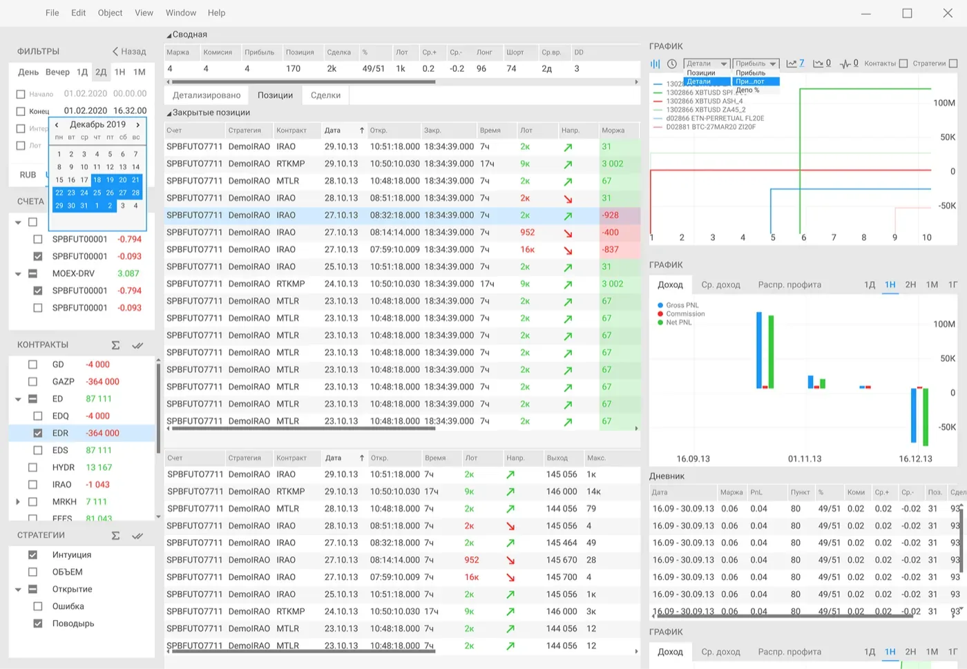Click the pulse waveform icon in the chart toolbar
This screenshot has width=967, height=669.
(845, 64)
